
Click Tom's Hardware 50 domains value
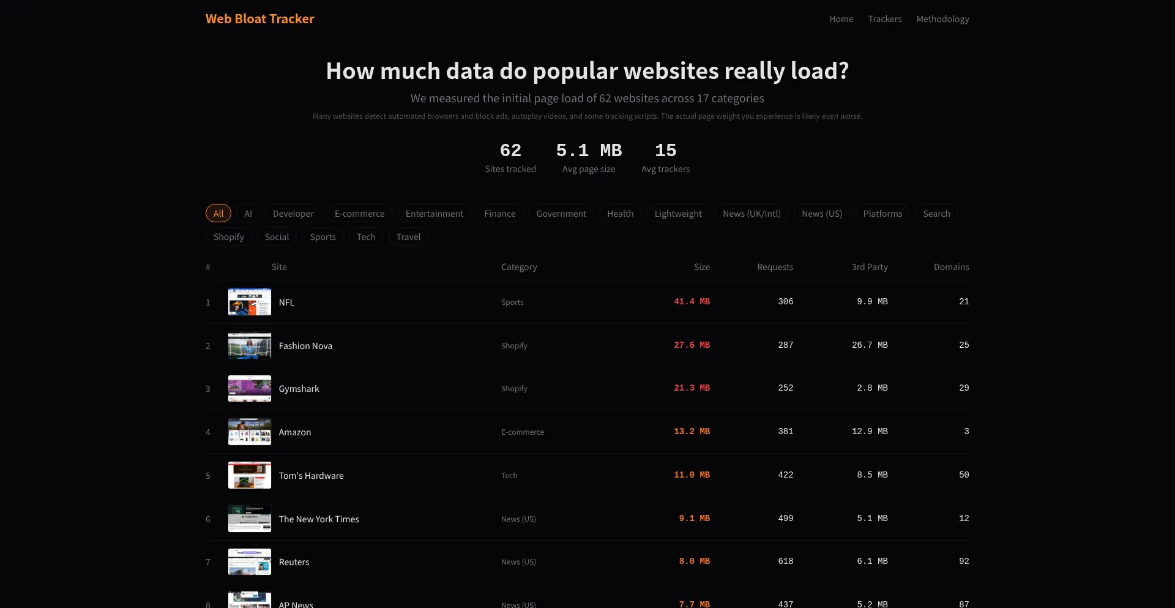[x=964, y=475]
